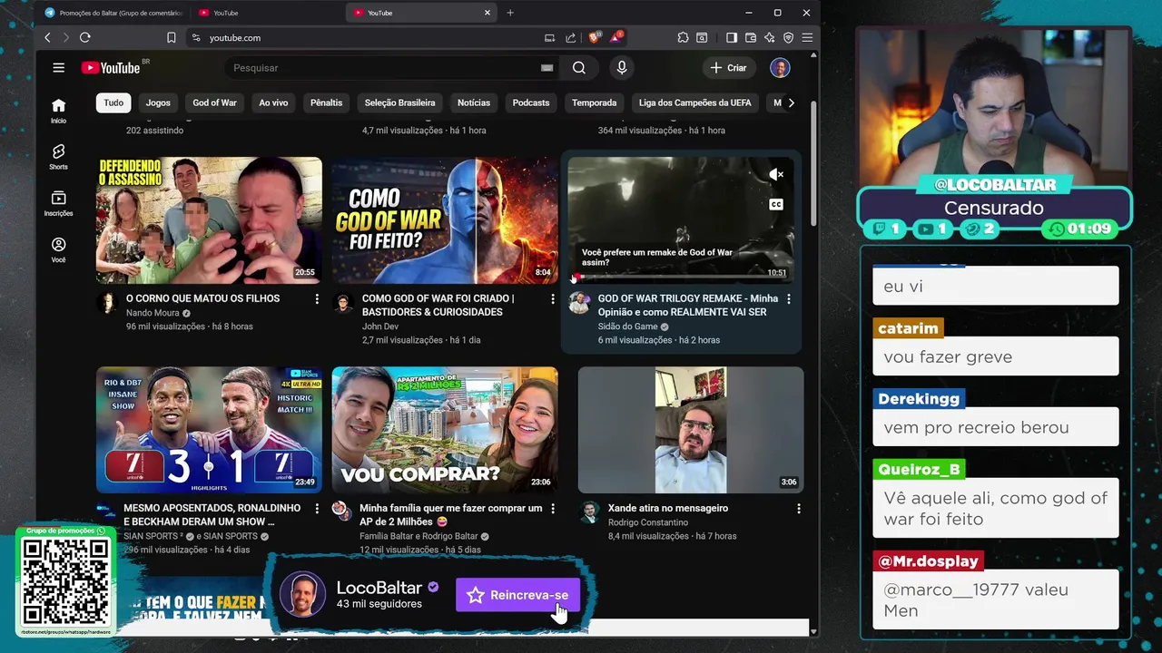Select the Ao vivo chip
Viewport: 1162px width, 653px height.
coord(273,102)
